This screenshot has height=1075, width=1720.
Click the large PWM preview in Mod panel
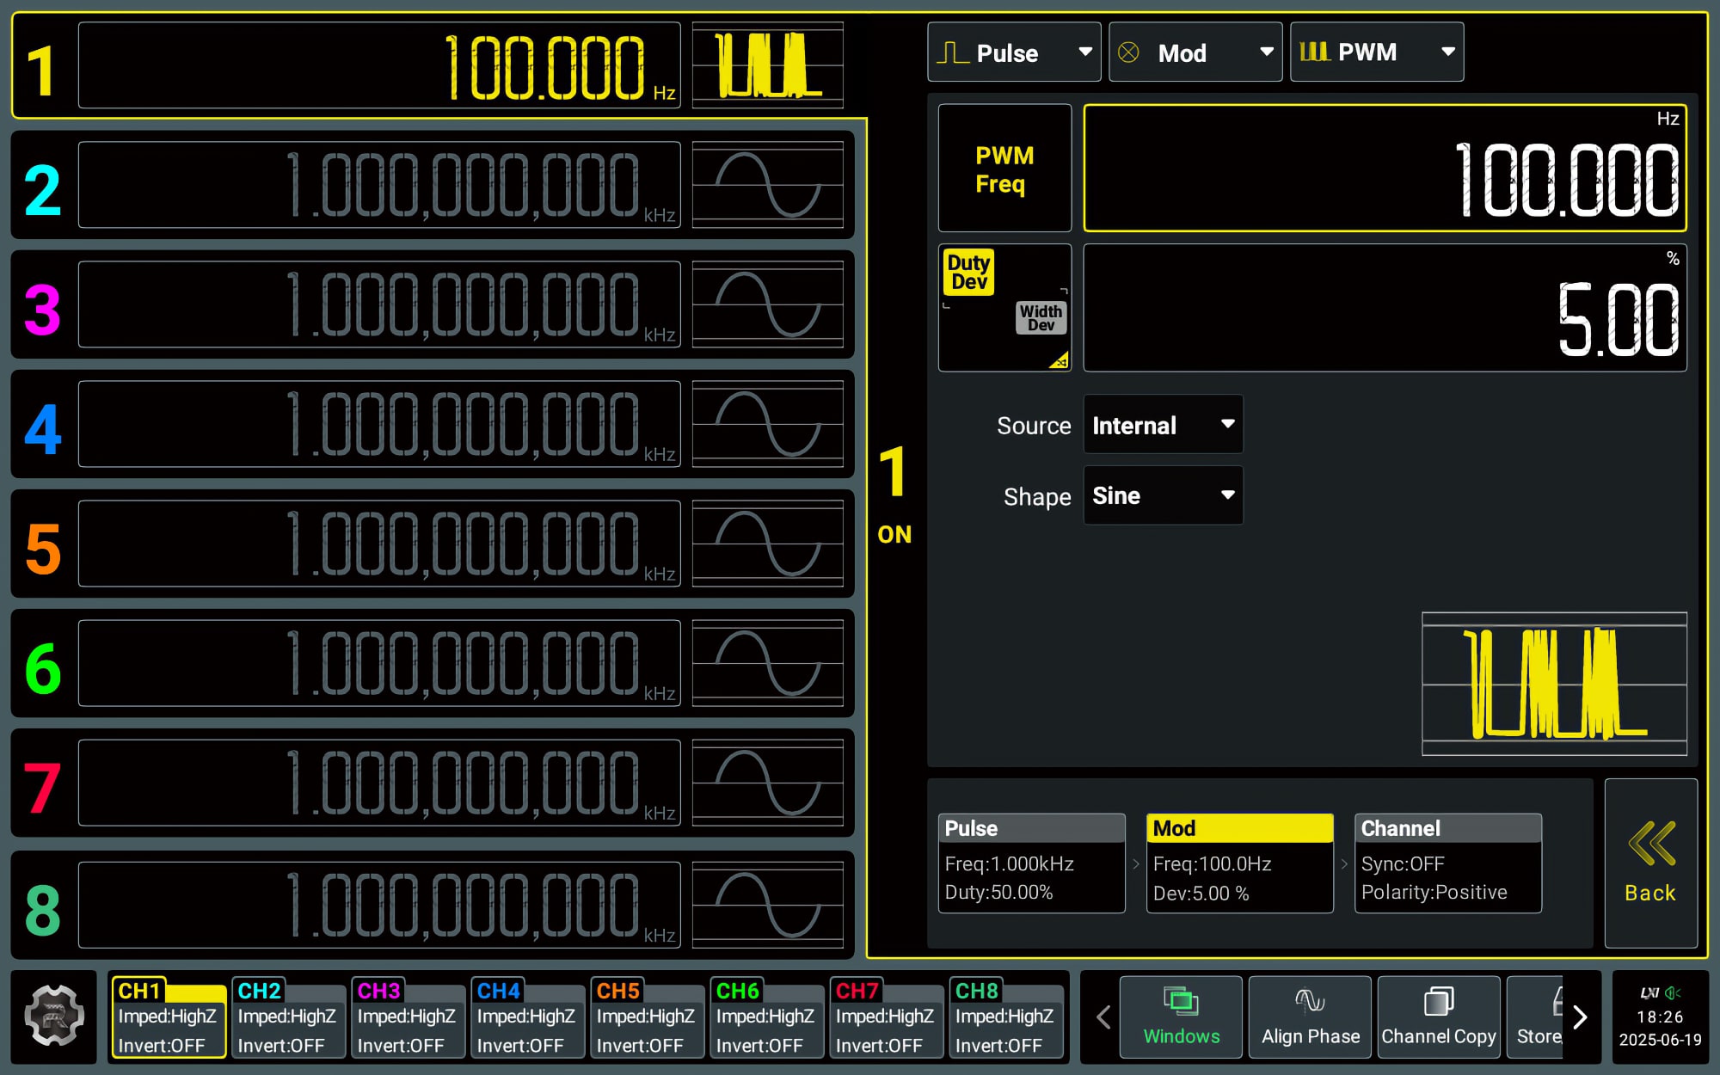coord(1554,684)
